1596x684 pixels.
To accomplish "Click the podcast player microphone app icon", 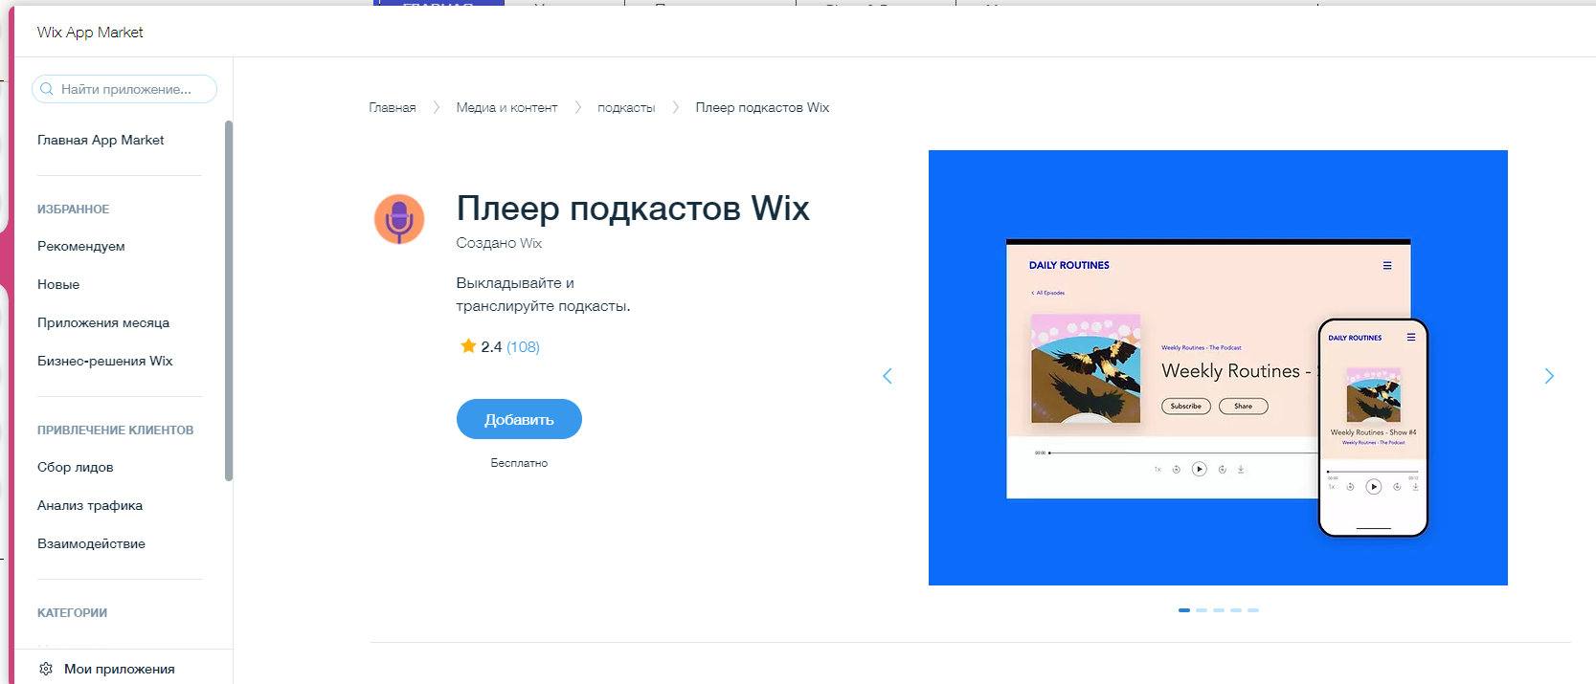I will tap(399, 219).
